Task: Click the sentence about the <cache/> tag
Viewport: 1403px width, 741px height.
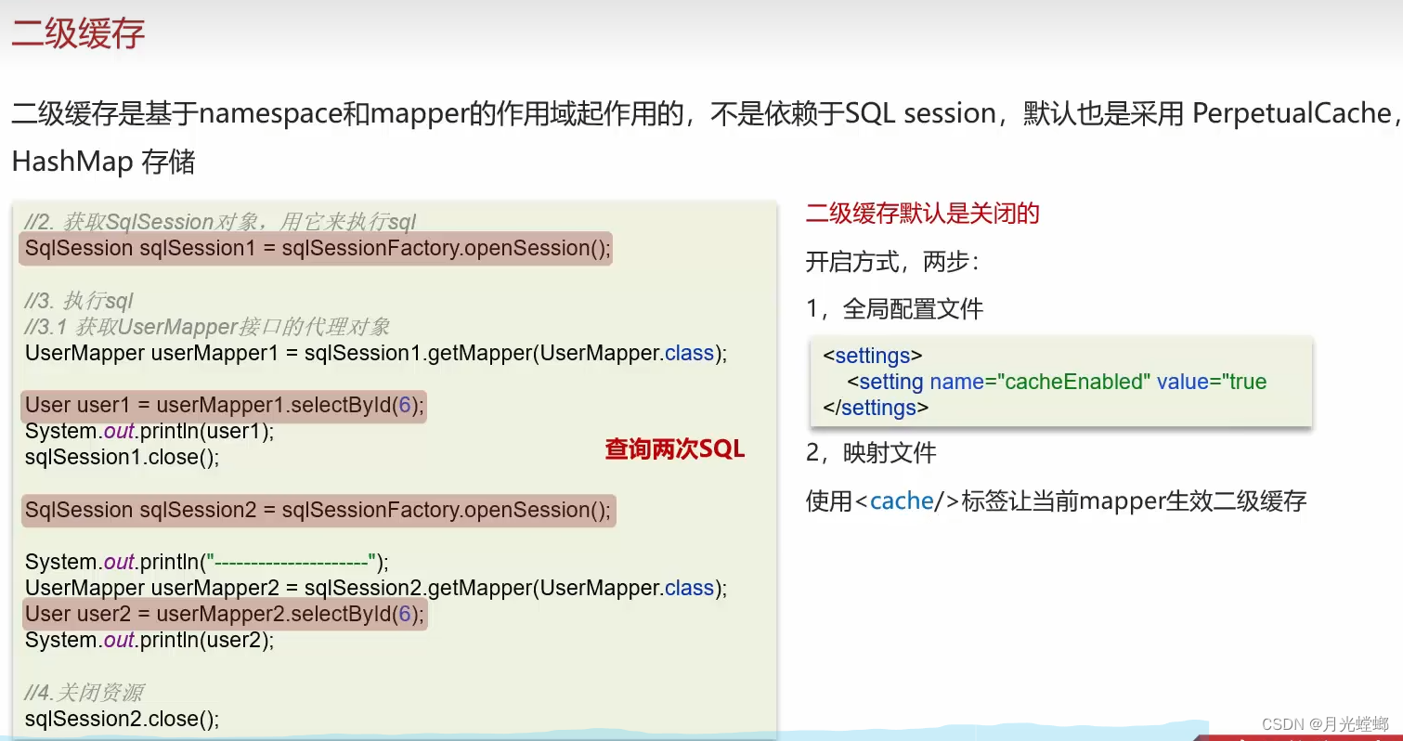Action: 1056,501
